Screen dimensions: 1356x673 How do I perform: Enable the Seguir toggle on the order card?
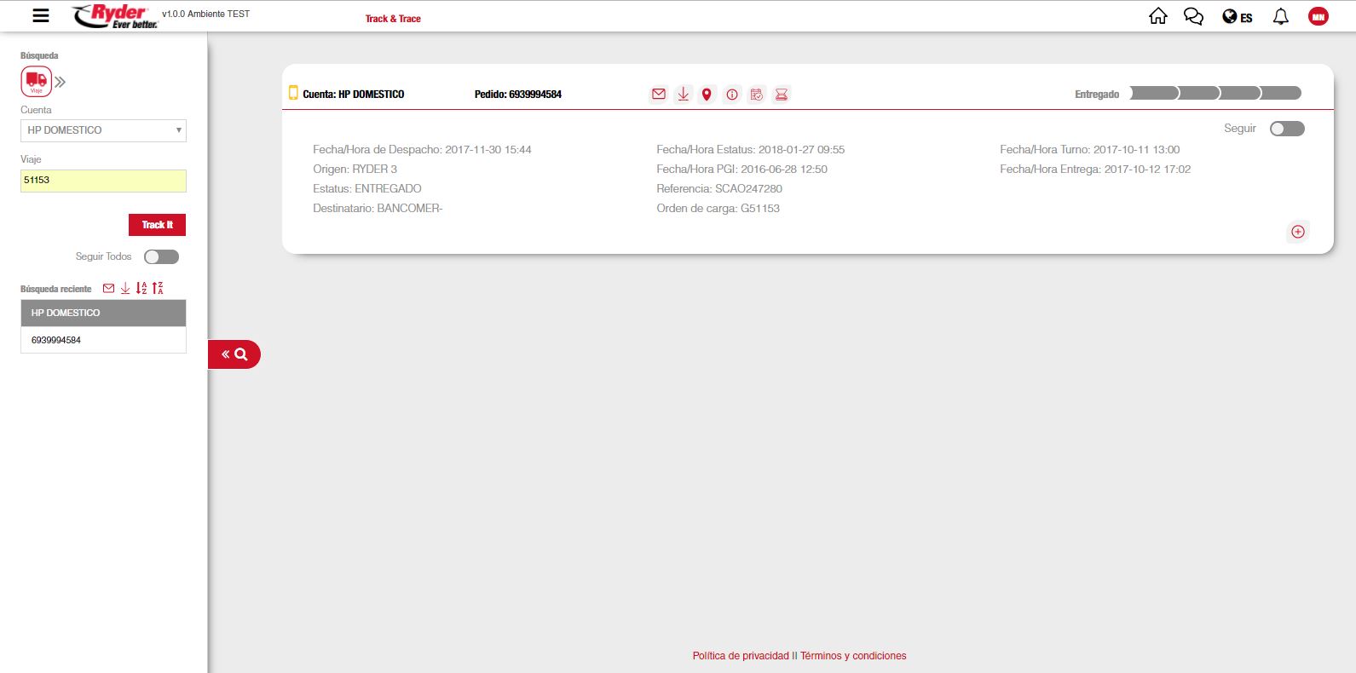pos(1286,129)
